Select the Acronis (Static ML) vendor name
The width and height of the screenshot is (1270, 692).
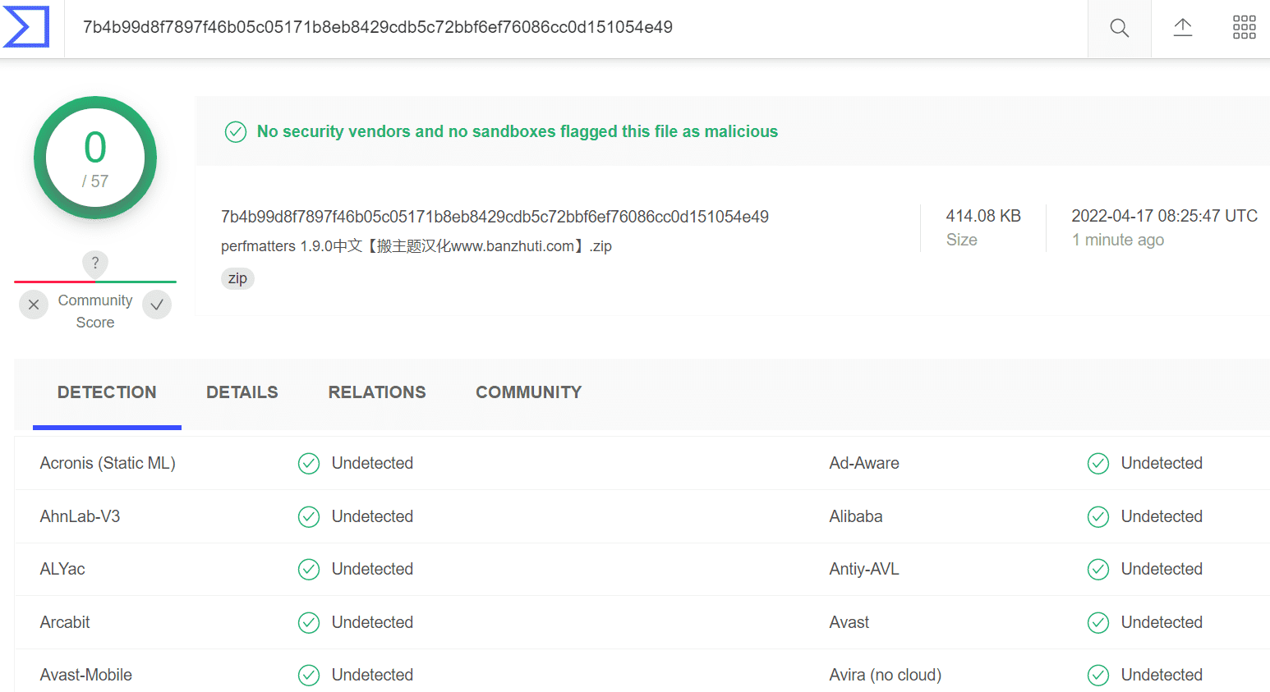click(108, 463)
